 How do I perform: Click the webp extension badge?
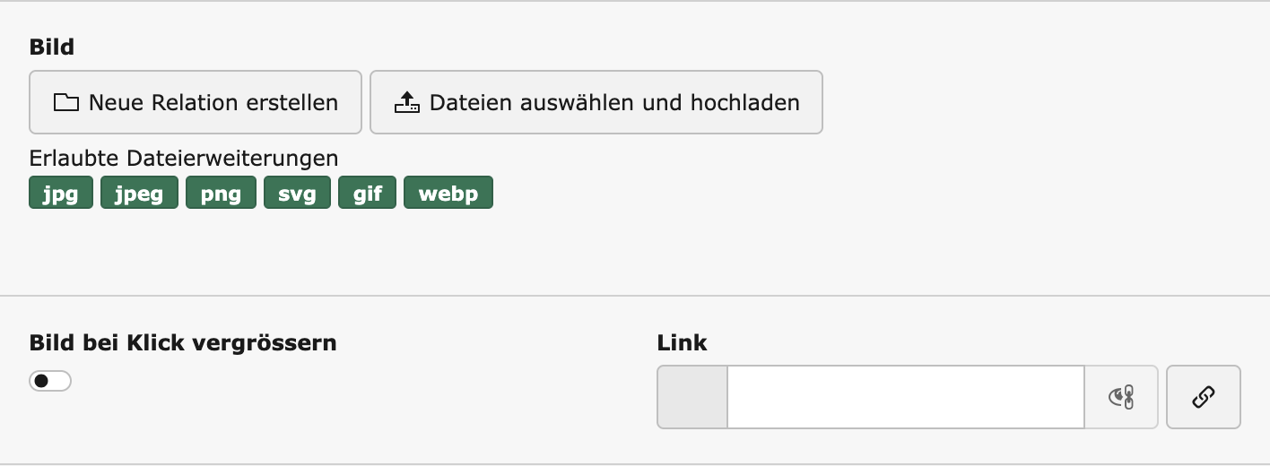pos(448,193)
